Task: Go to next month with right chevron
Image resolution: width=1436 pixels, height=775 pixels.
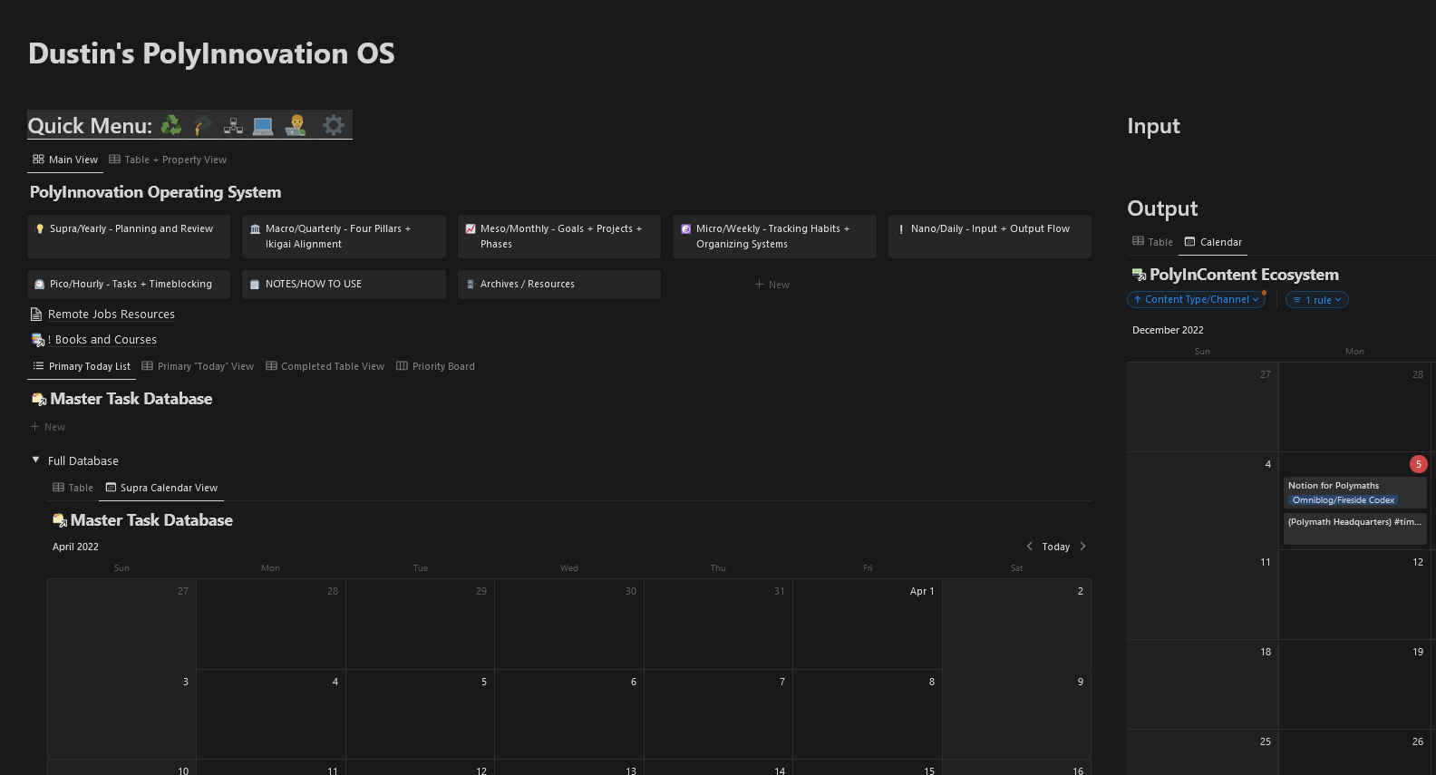Action: (x=1082, y=547)
